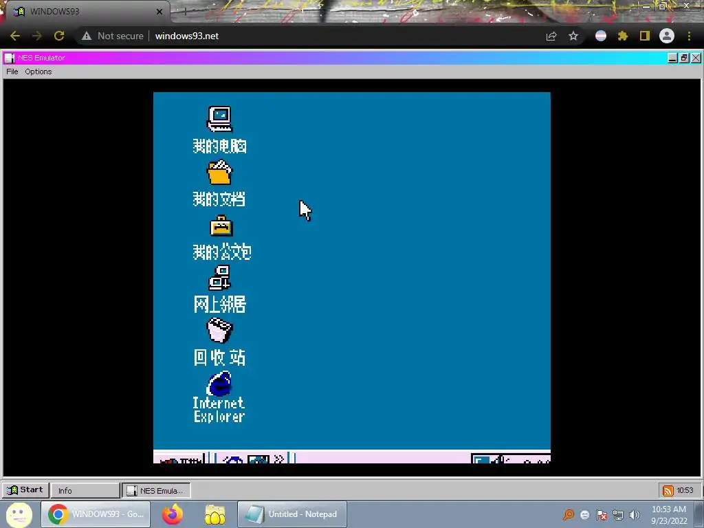
Task: Click the smiley face start orb
Action: (x=19, y=514)
